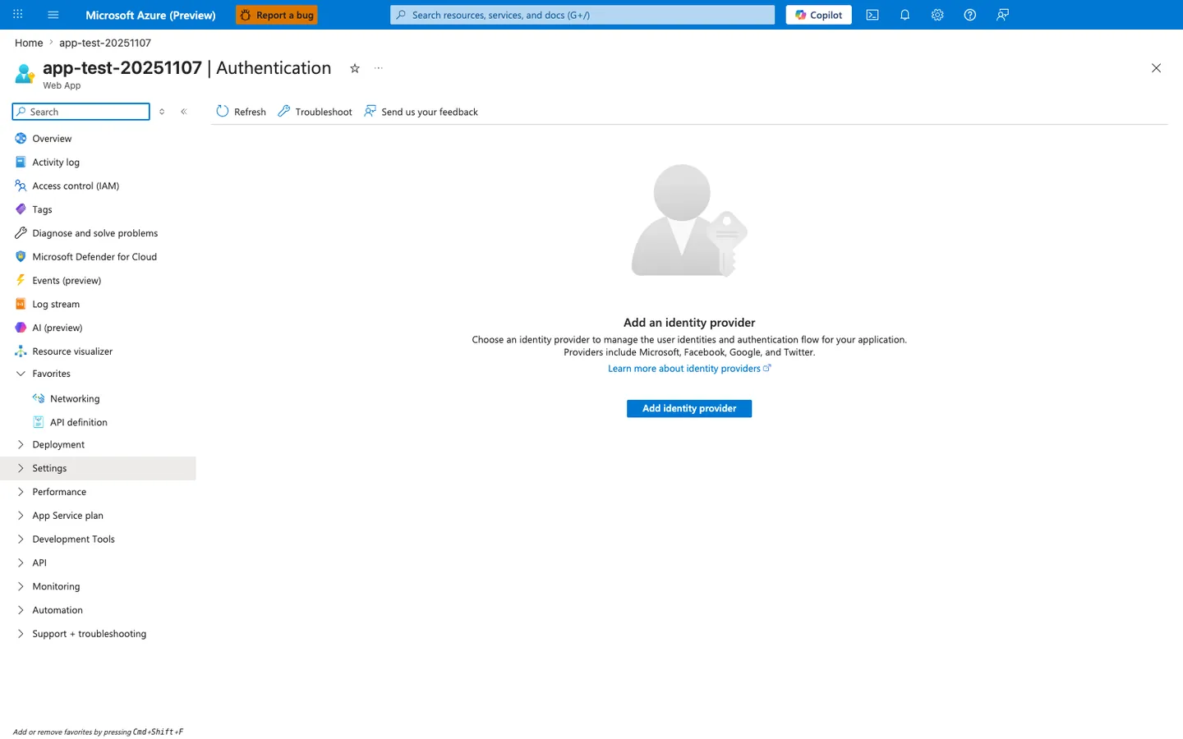The height and width of the screenshot is (739, 1183).
Task: Open the more options ellipsis beside the title
Action: tap(379, 68)
